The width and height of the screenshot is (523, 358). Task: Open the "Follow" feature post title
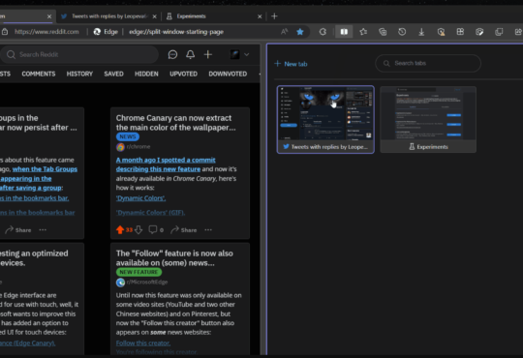pos(174,258)
